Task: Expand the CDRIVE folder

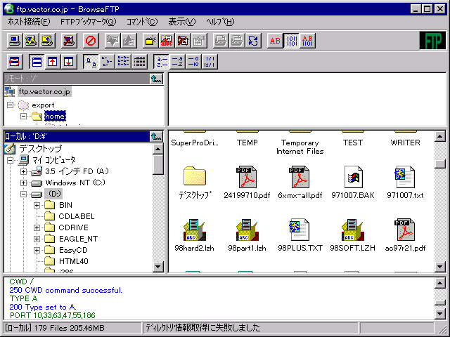Action: click(37, 227)
